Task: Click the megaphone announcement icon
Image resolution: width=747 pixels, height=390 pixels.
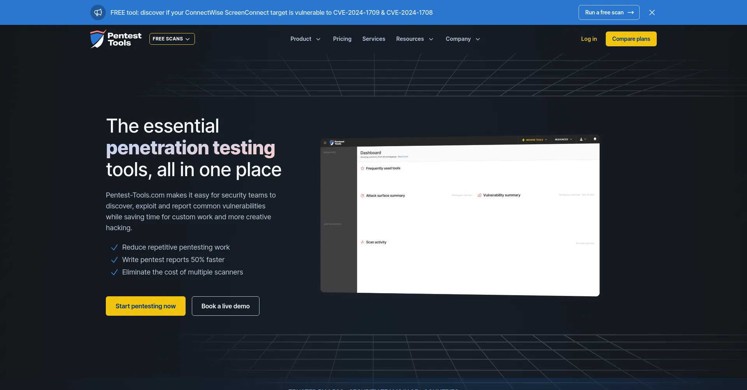Action: [x=98, y=12]
